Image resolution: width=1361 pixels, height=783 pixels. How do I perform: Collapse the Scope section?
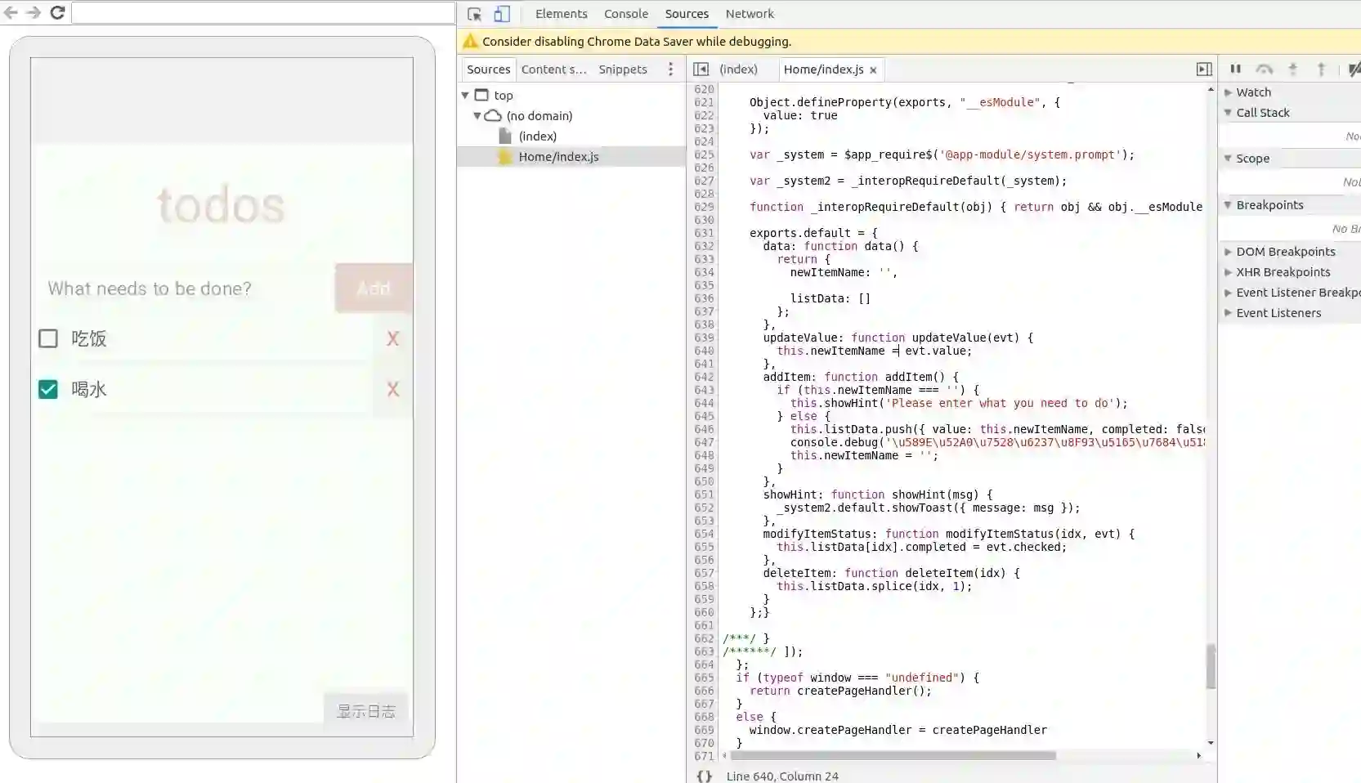click(x=1228, y=159)
